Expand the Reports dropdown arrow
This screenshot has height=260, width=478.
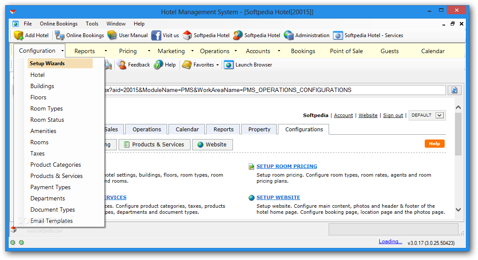(106, 51)
